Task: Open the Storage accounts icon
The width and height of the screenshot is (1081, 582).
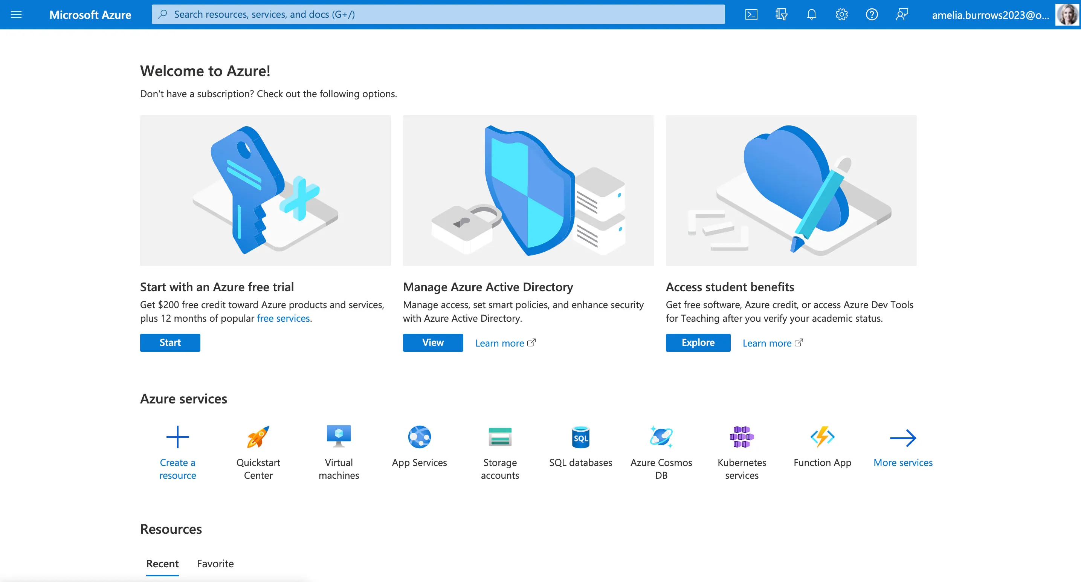Action: pyautogui.click(x=500, y=437)
